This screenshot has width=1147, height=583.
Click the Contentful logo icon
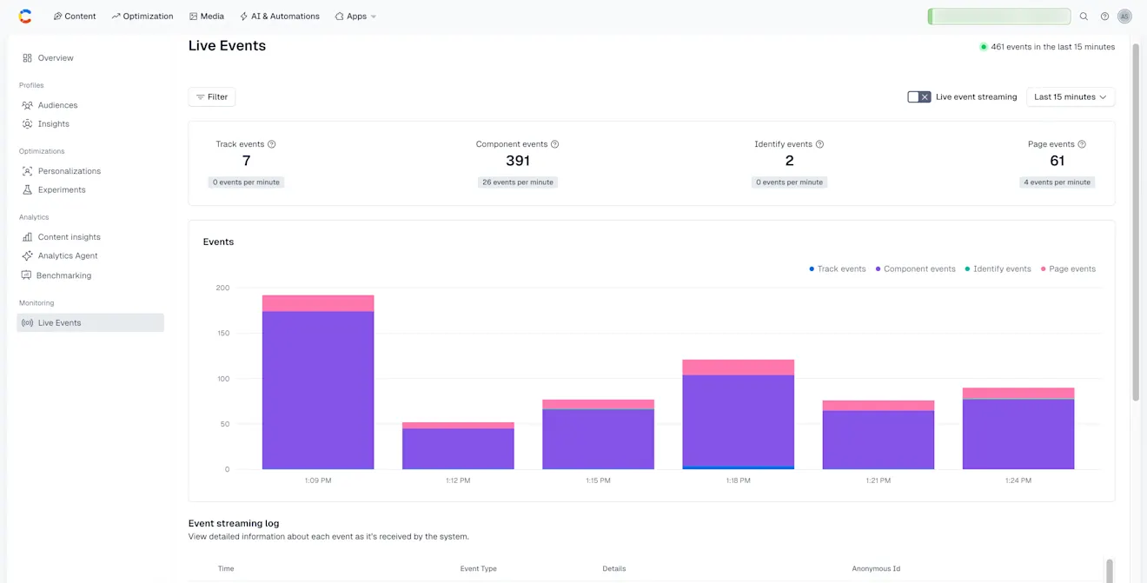pyautogui.click(x=25, y=16)
